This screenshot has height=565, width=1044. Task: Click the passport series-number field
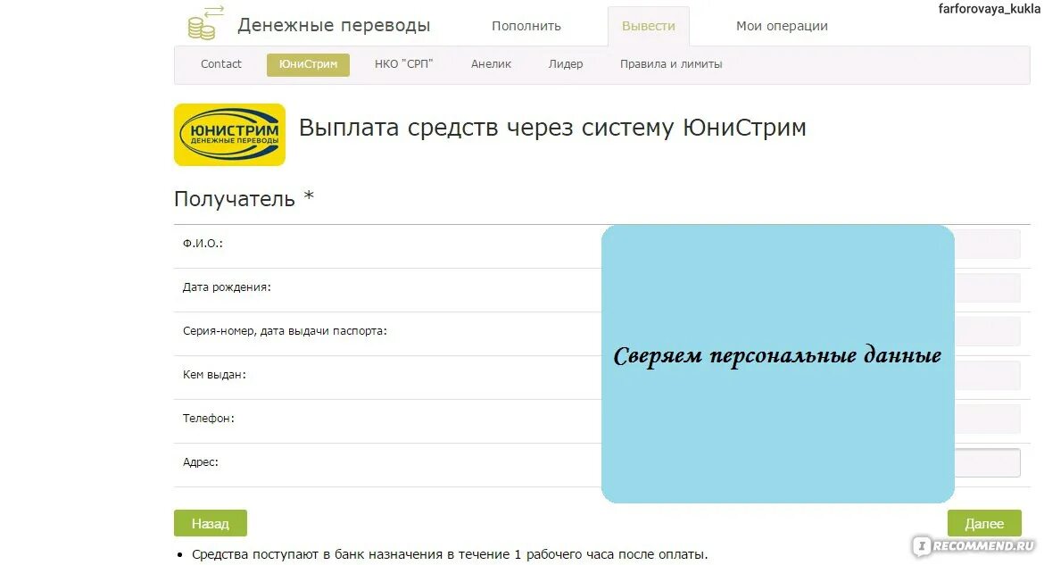pos(988,332)
